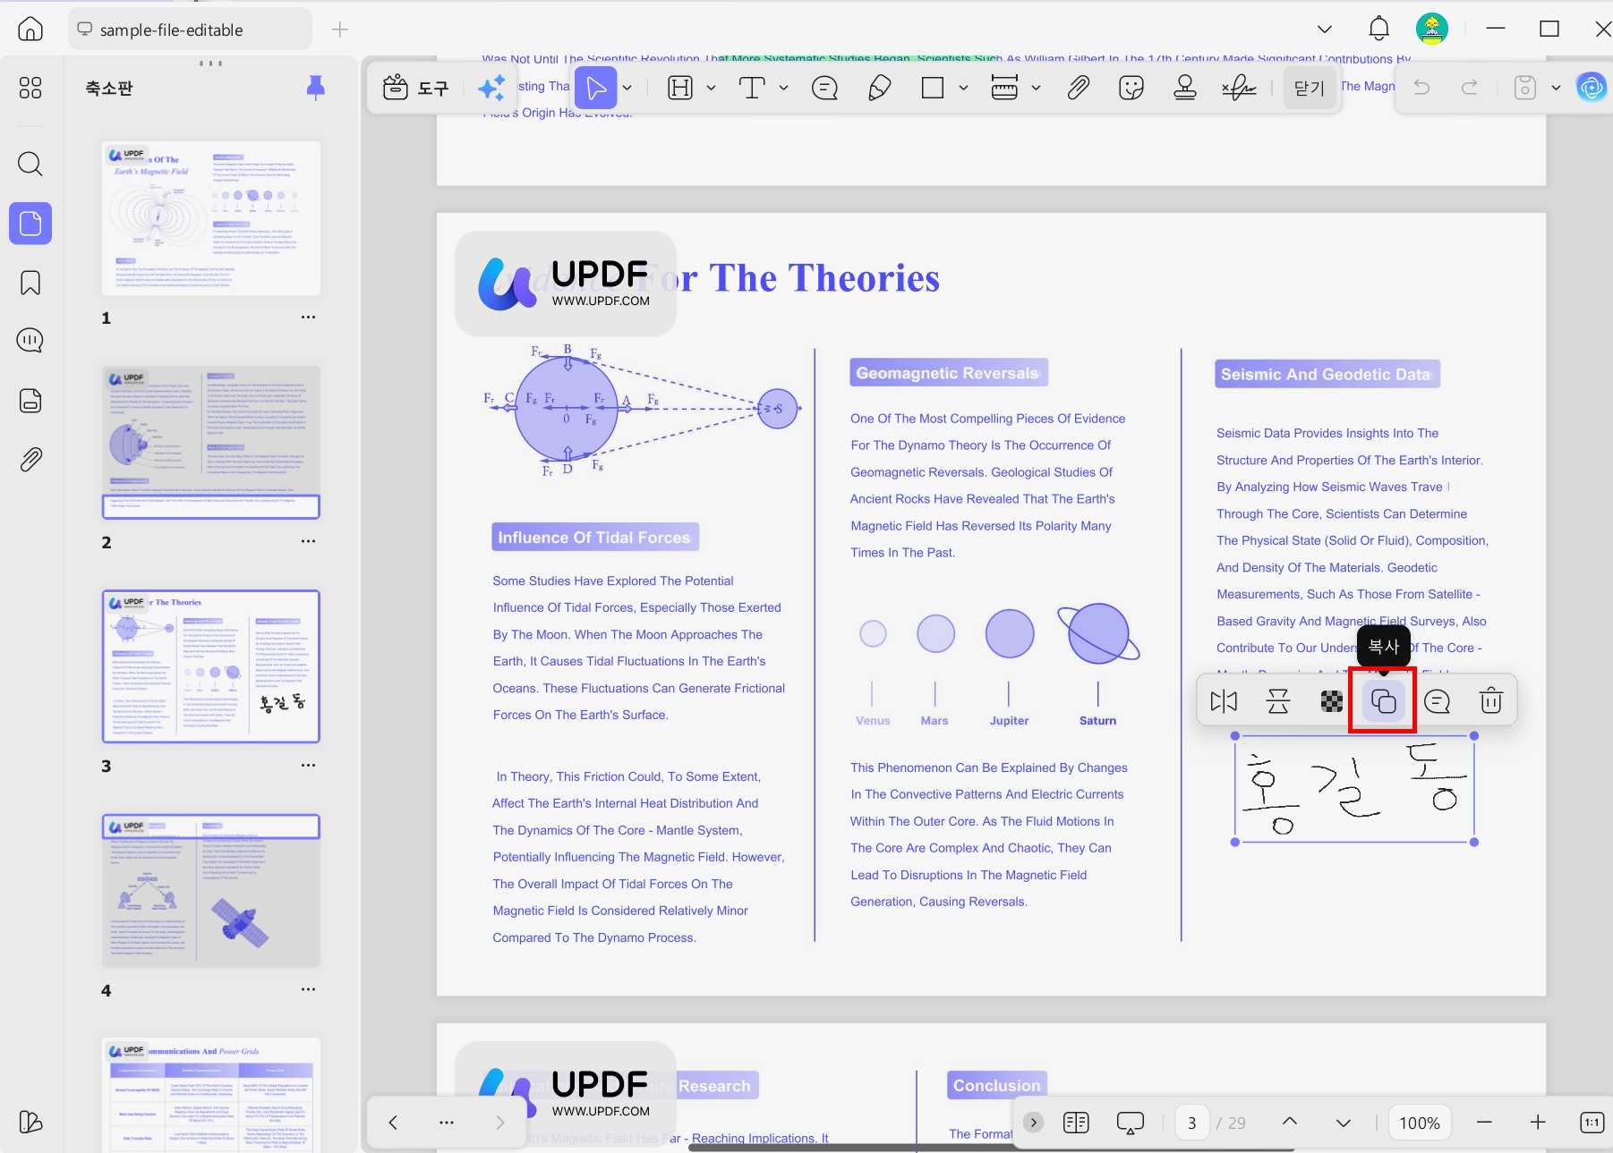Toggle the thumbnail panel pin
This screenshot has width=1613, height=1153.
click(x=315, y=88)
